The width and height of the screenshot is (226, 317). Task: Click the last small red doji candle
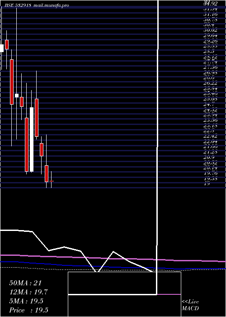click(x=52, y=181)
